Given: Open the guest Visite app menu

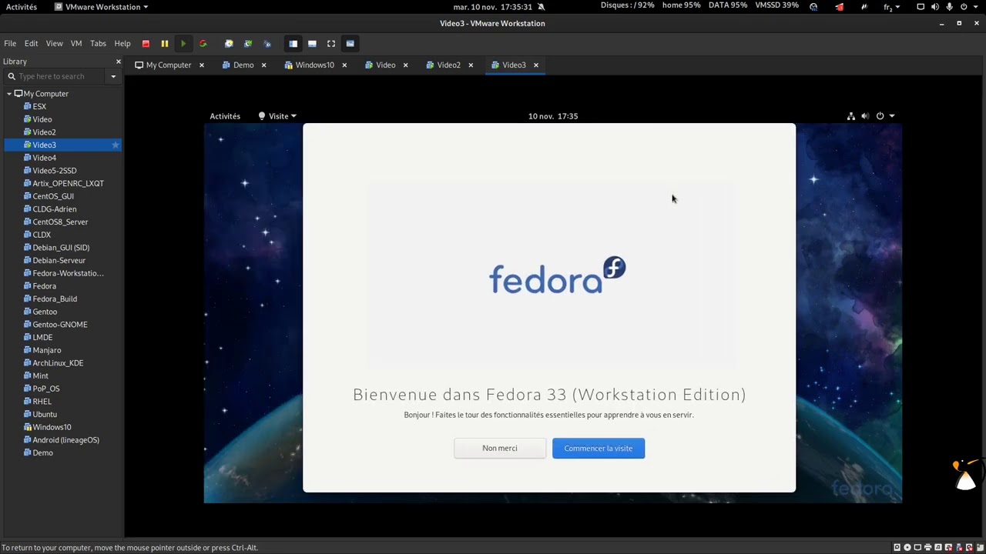Looking at the screenshot, I should [277, 116].
